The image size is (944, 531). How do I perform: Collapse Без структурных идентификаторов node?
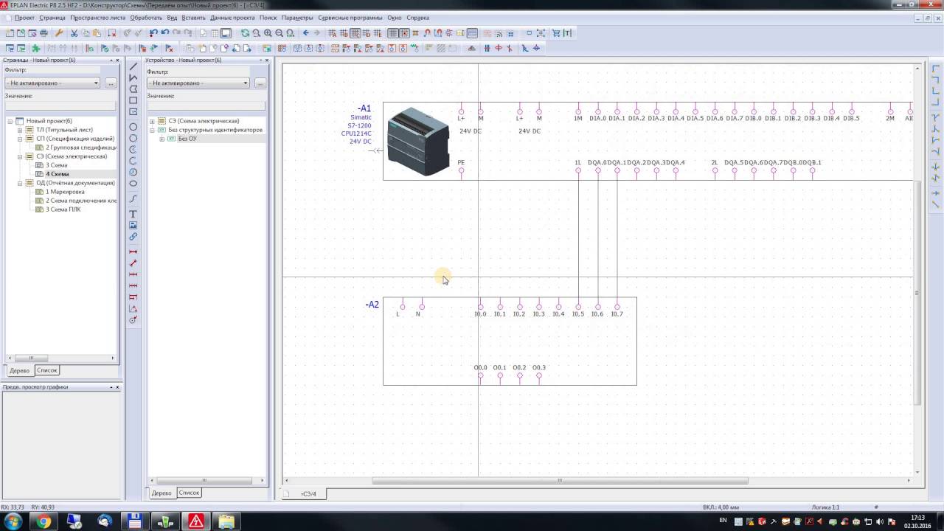153,130
